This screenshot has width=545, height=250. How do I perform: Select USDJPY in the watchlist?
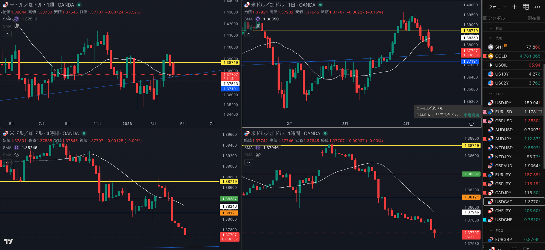coord(503,103)
